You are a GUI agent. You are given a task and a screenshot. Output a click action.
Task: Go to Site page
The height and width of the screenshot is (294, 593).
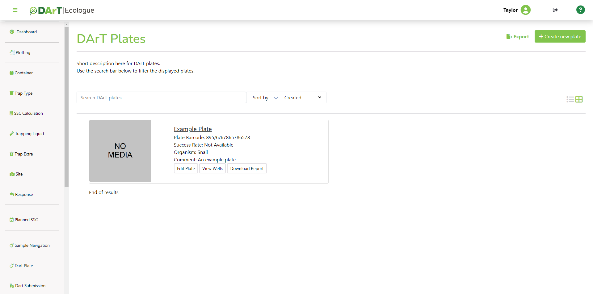19,174
